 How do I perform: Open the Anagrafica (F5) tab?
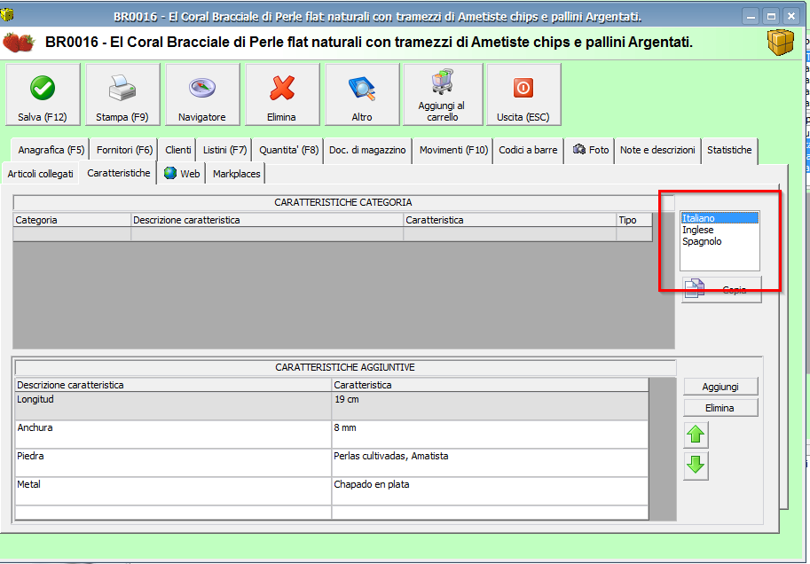51,150
